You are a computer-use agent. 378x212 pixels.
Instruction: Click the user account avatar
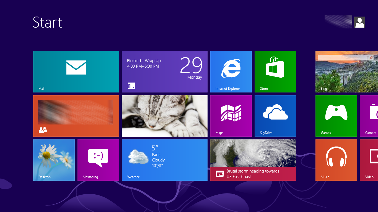(x=360, y=22)
